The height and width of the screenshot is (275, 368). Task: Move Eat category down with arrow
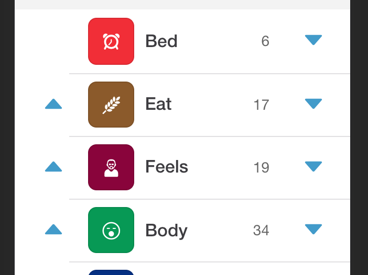[x=313, y=104]
